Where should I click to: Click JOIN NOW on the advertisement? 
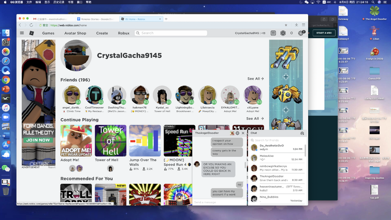pos(38,140)
